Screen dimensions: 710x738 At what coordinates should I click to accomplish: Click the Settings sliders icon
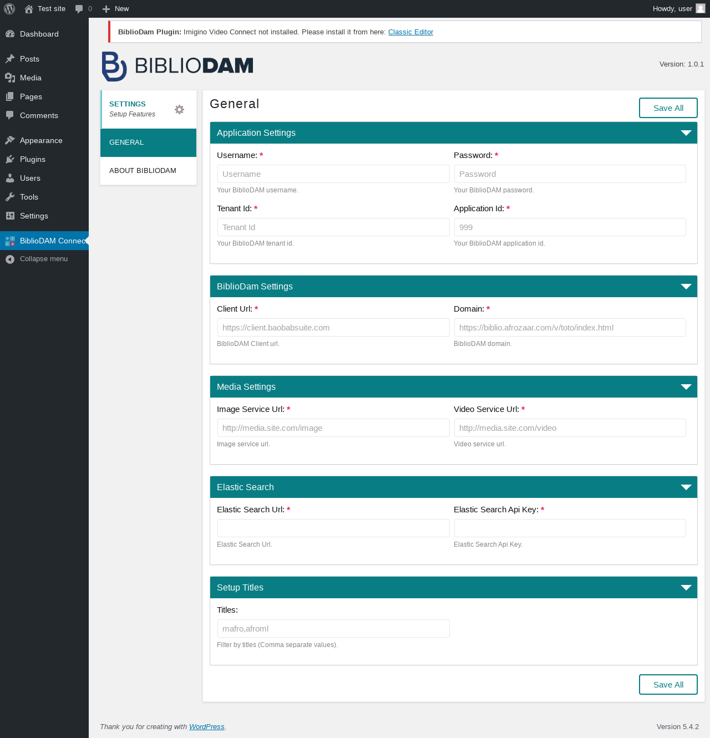coord(10,216)
